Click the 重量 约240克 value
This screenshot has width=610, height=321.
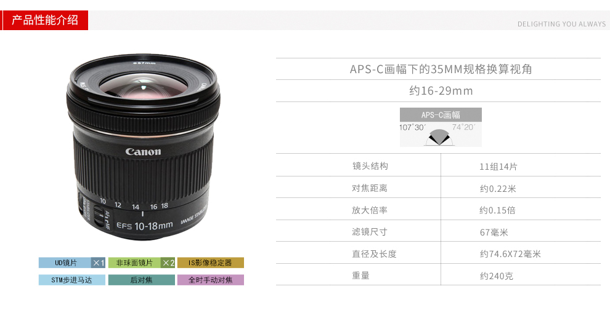[497, 276]
